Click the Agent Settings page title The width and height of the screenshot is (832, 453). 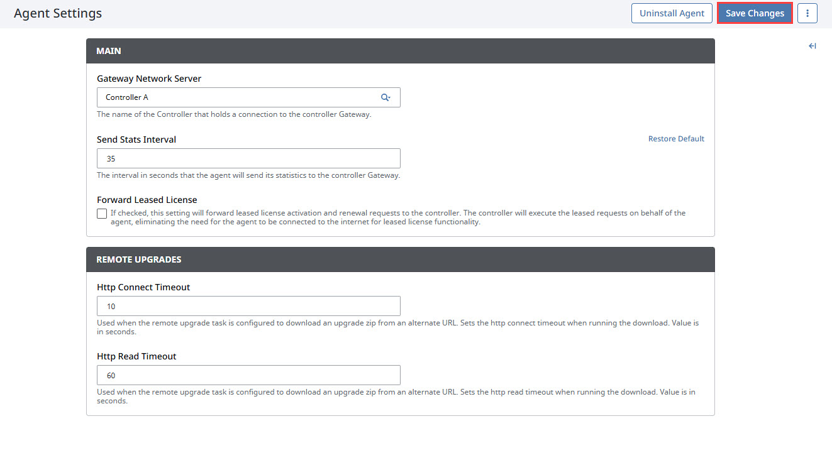tap(58, 13)
